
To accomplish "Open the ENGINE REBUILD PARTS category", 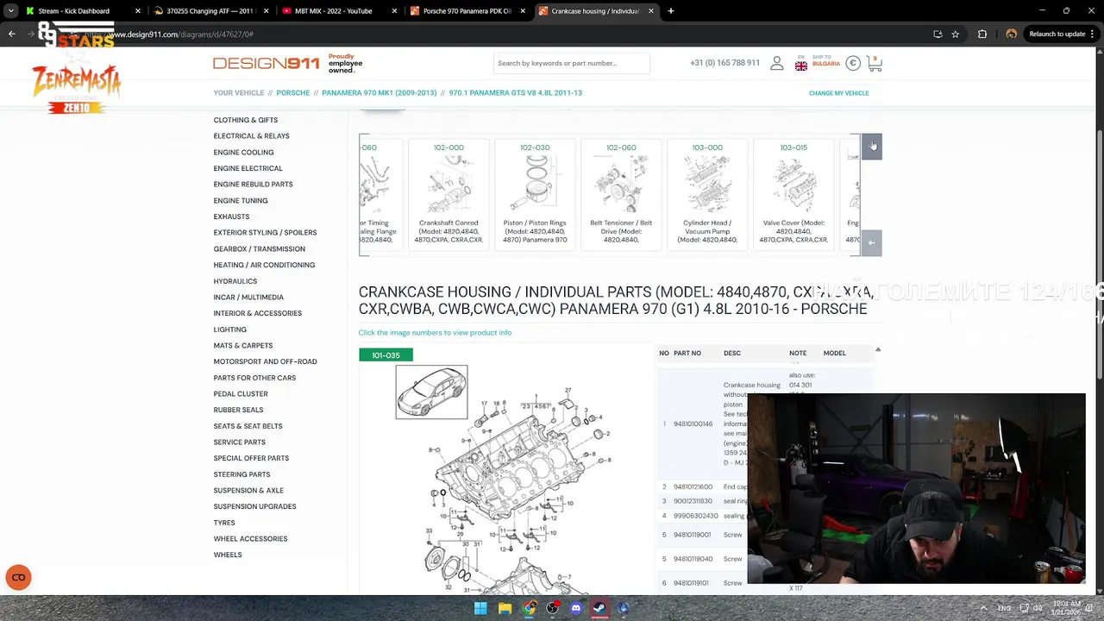I will (x=253, y=185).
